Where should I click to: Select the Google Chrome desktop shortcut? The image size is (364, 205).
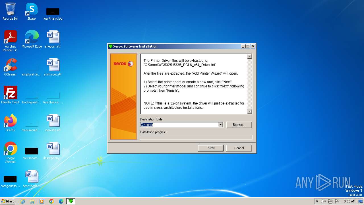pos(10,153)
